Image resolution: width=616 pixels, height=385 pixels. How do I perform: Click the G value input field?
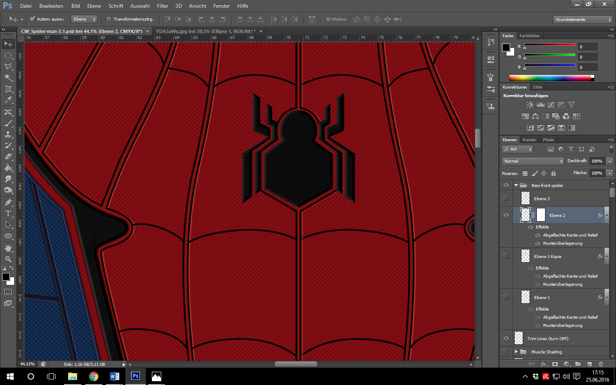pyautogui.click(x=587, y=57)
